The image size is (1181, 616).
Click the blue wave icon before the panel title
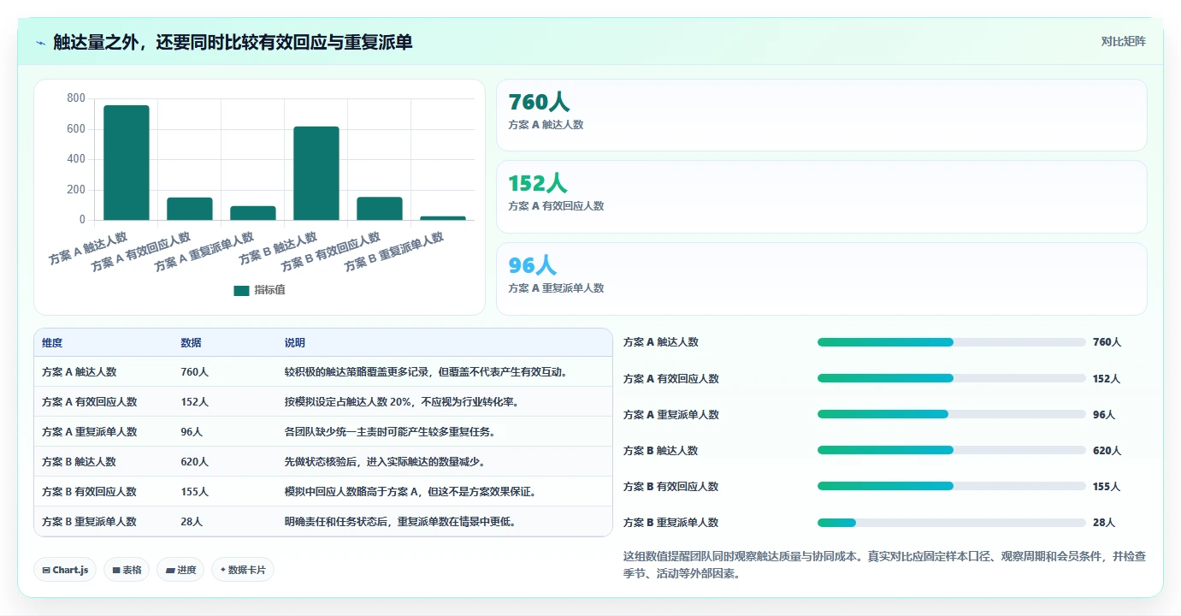pos(40,42)
